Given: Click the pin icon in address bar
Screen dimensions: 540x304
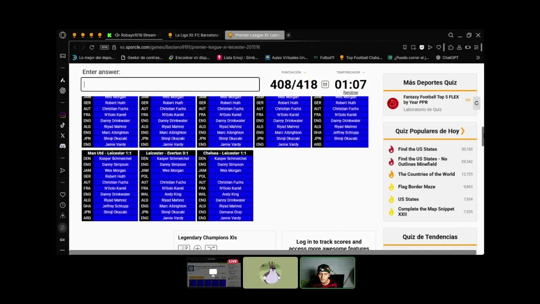Looking at the screenshot, I should pos(405,47).
